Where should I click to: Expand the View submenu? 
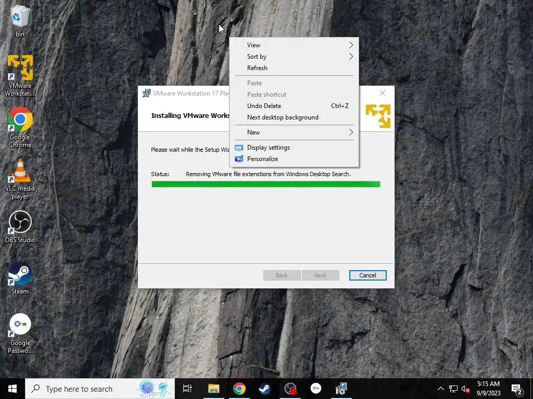[x=294, y=45]
